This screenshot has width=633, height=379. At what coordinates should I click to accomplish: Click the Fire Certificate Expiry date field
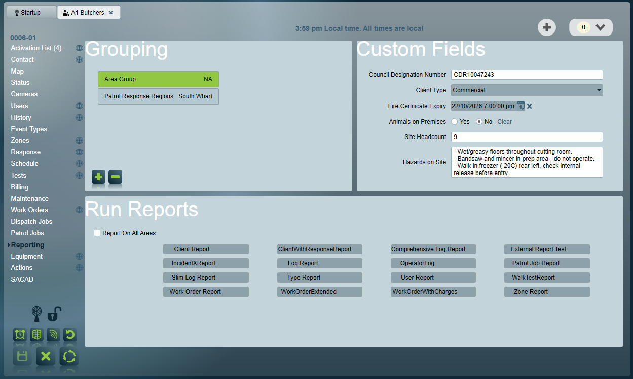(x=483, y=106)
